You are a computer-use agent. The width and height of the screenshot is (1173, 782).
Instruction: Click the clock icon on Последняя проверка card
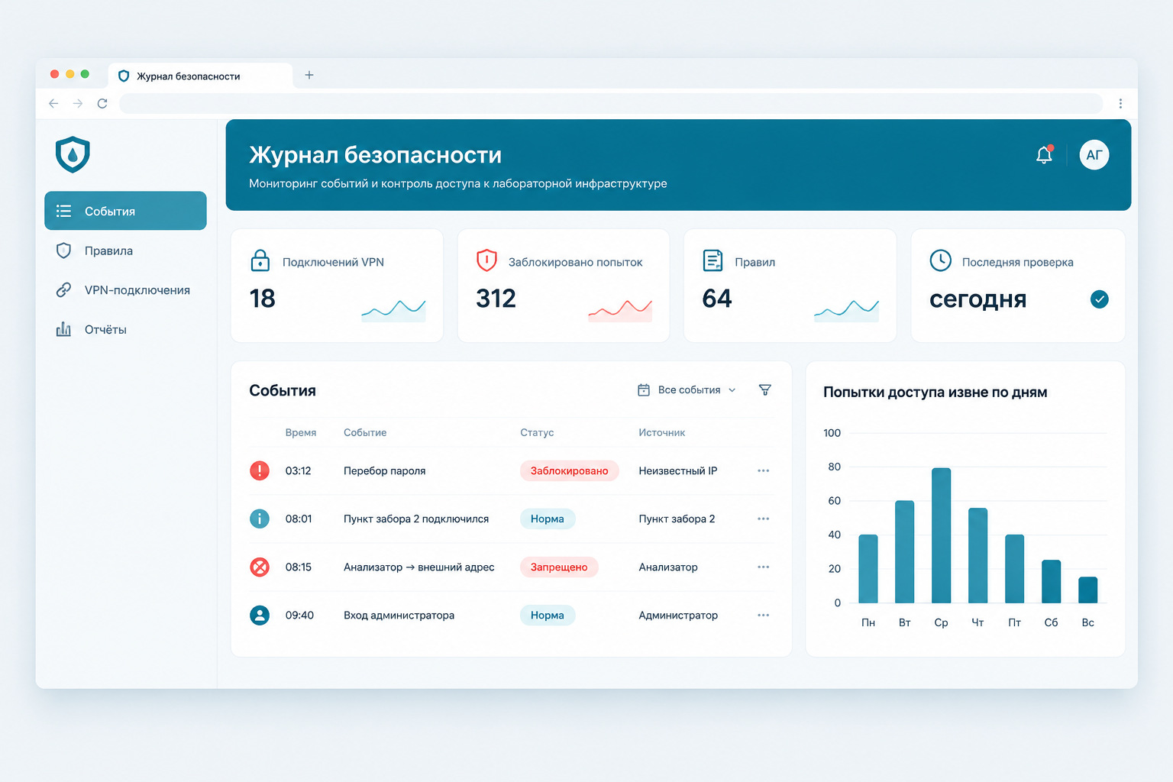click(940, 260)
